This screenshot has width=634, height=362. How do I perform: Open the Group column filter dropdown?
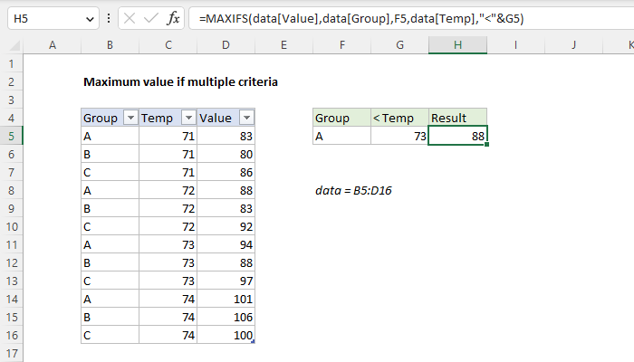130,118
